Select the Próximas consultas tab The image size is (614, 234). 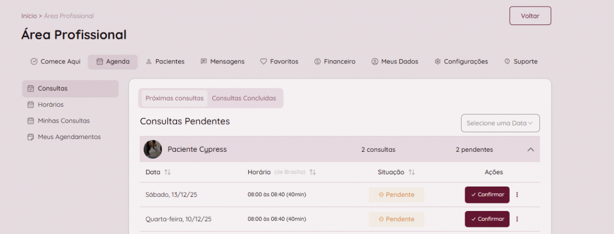(x=174, y=98)
